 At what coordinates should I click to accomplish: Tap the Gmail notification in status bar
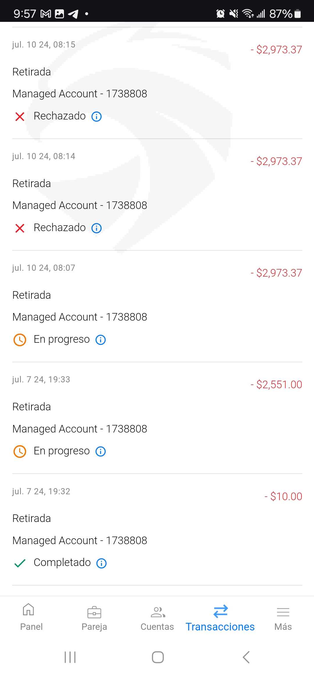(x=46, y=14)
